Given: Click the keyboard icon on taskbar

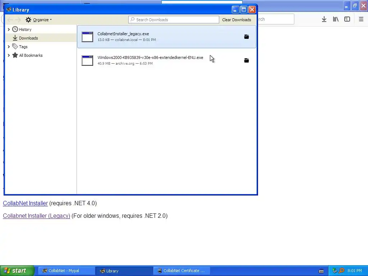Looking at the screenshot, I should click(321, 271).
